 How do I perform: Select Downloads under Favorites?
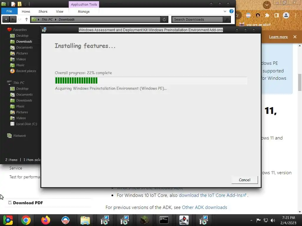(24, 41)
